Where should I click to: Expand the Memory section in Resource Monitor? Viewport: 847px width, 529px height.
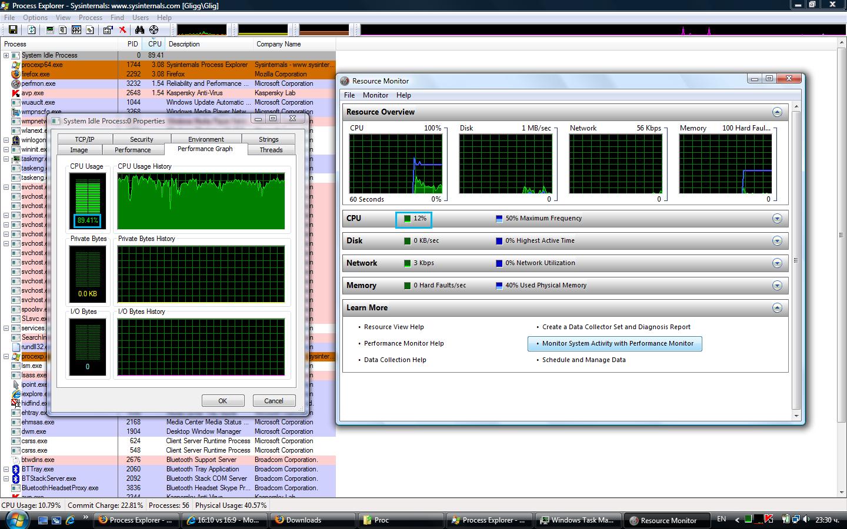click(777, 286)
